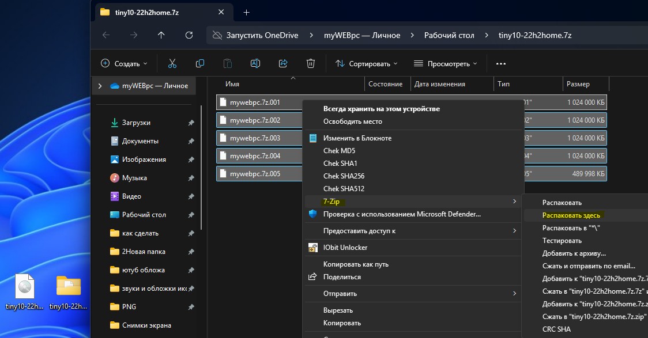Viewport: 648px width, 338px height.
Task: Choose Вырезать in context menu
Action: (x=338, y=310)
